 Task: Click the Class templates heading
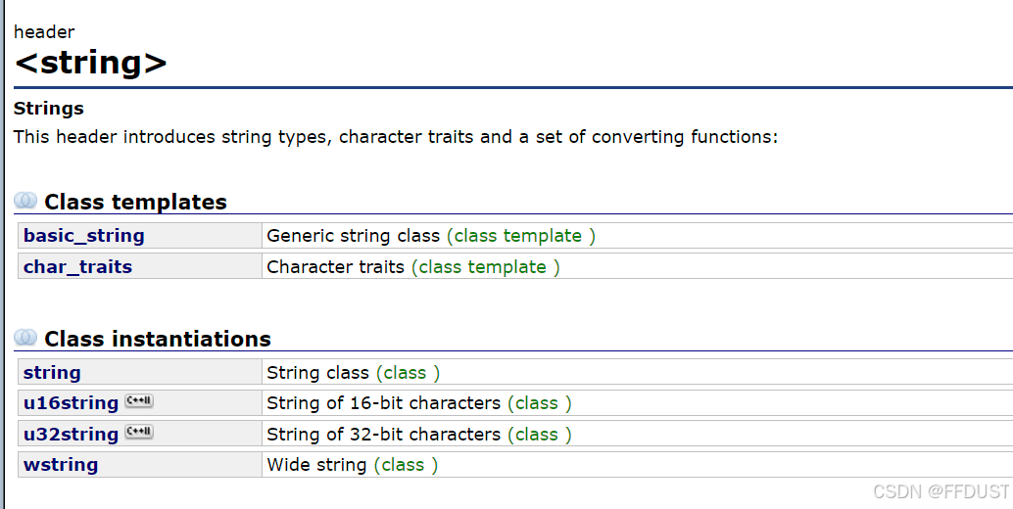point(135,202)
